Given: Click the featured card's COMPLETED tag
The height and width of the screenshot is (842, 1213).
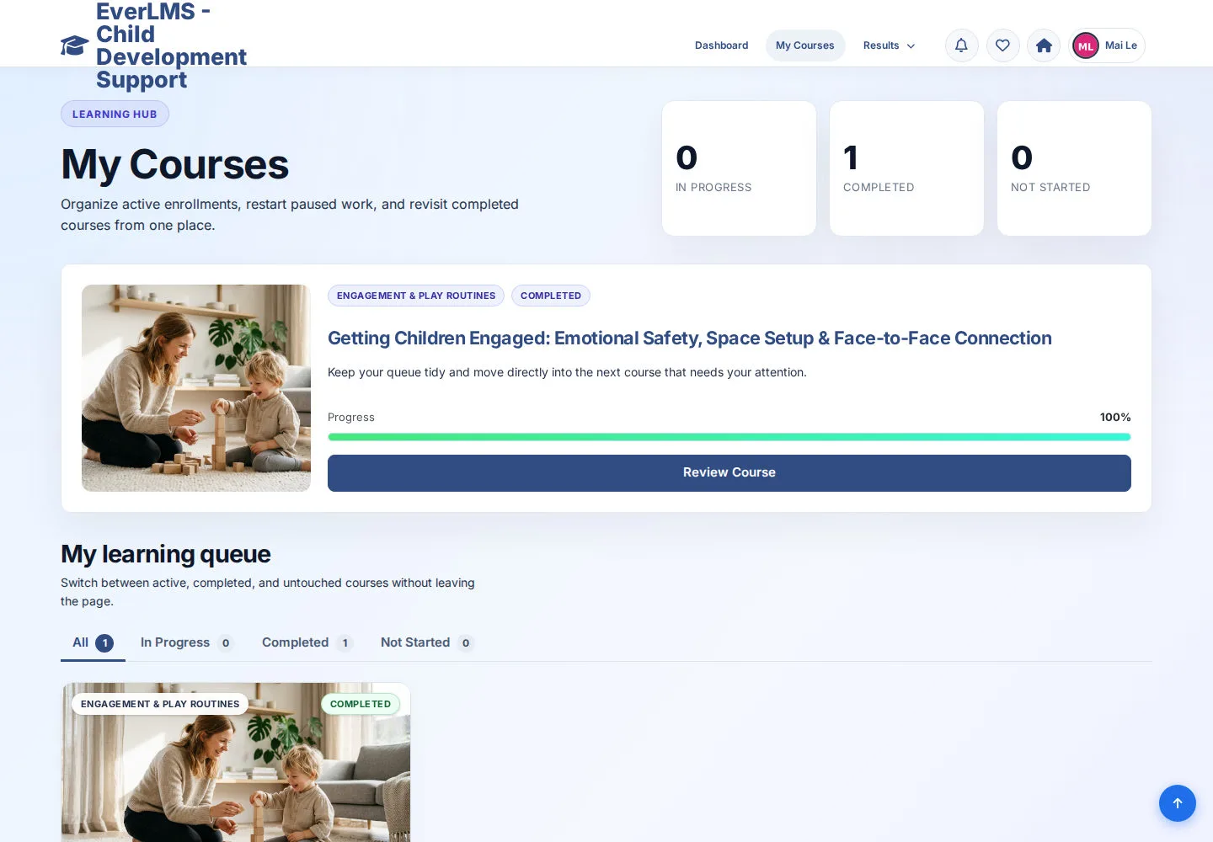Looking at the screenshot, I should coord(551,296).
